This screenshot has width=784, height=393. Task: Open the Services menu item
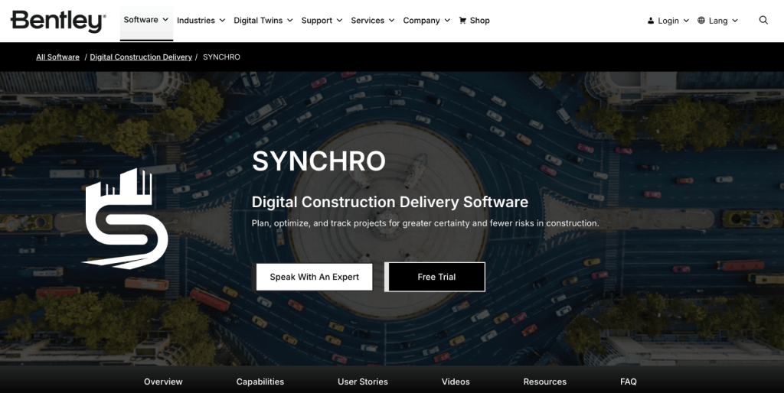point(367,21)
